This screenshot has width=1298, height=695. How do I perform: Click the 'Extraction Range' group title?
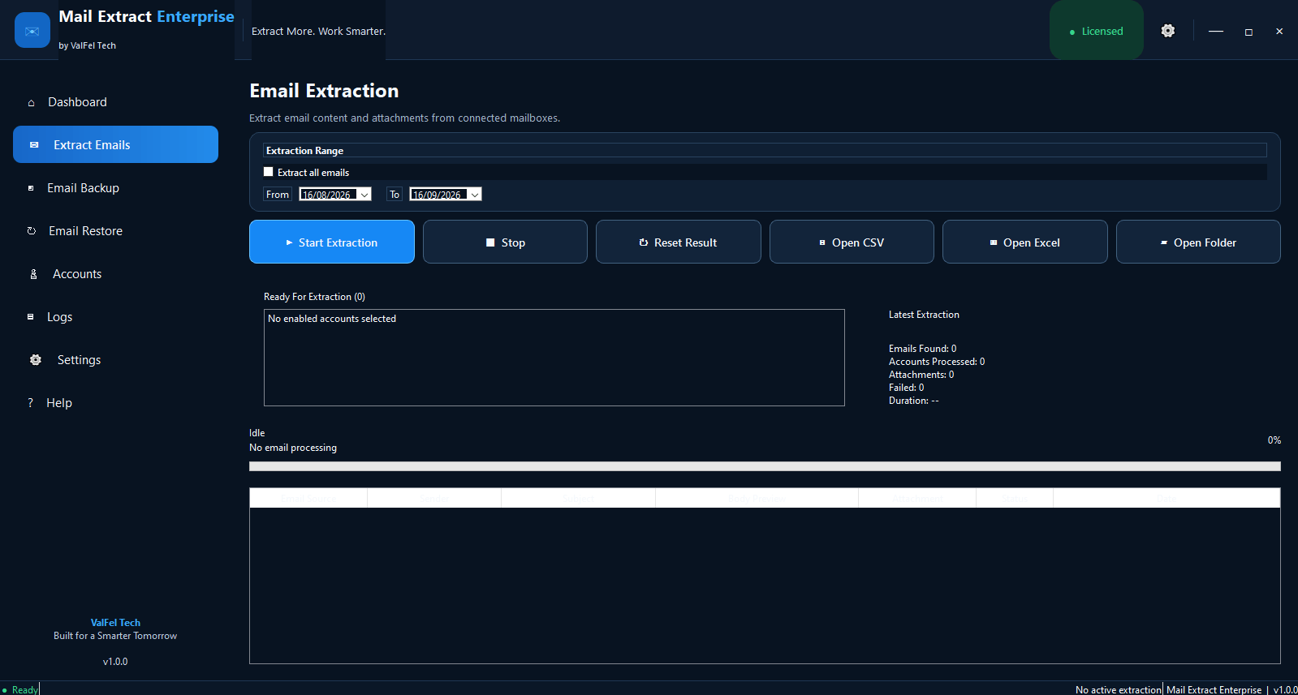tap(304, 151)
